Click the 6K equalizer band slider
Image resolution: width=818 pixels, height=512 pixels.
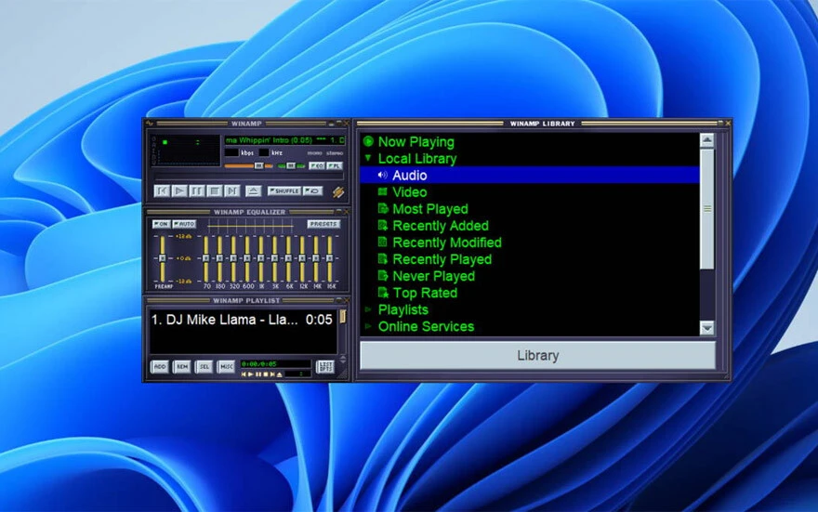tap(288, 258)
